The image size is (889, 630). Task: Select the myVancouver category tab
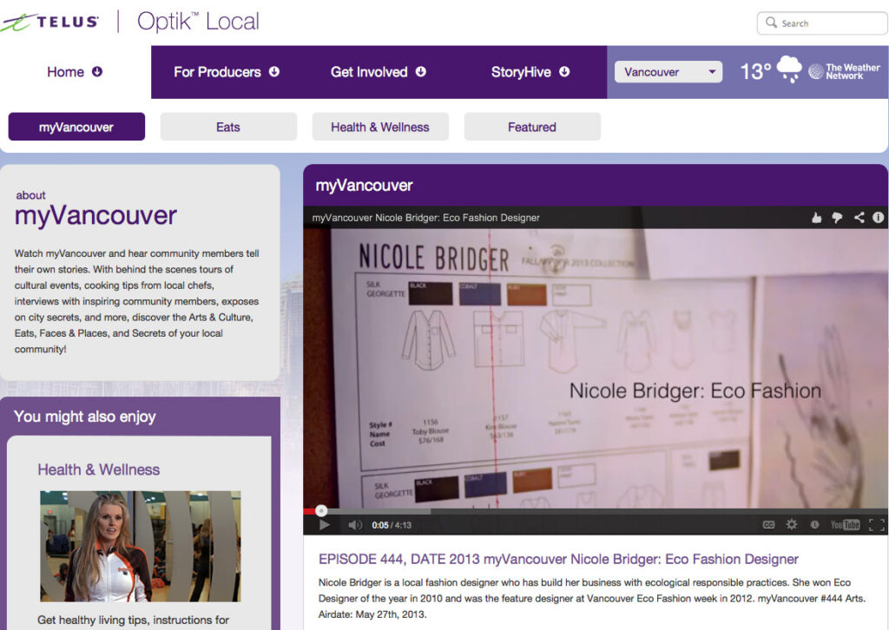point(76,127)
